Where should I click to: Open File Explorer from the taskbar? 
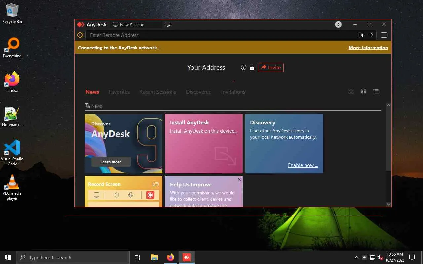(x=154, y=257)
